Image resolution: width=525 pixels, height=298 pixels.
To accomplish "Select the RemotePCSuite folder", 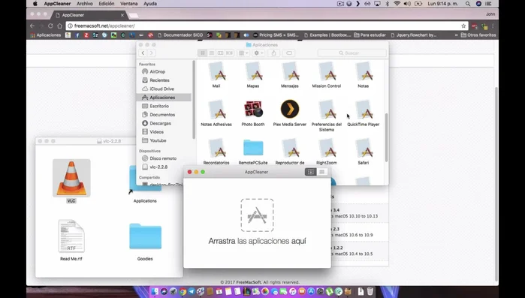I will pyautogui.click(x=253, y=147).
